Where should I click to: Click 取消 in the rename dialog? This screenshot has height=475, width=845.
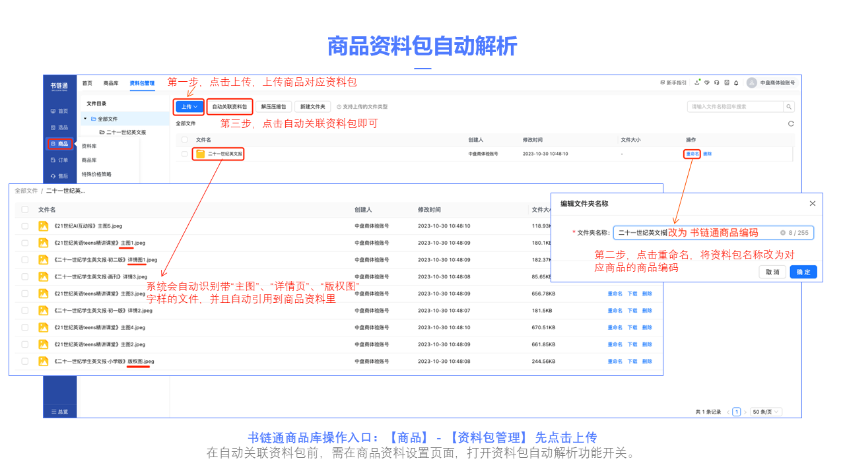pos(772,272)
